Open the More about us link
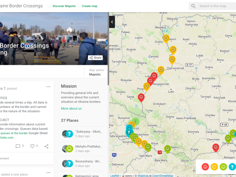This screenshot has width=236, height=177. [71, 108]
